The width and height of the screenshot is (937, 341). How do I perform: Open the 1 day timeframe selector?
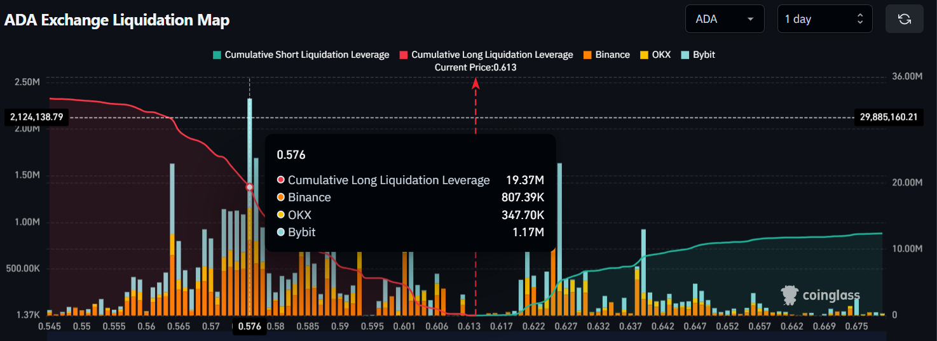click(825, 19)
